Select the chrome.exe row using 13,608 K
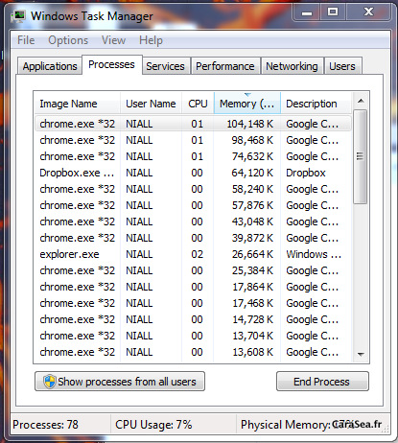The image size is (398, 443). 193,352
